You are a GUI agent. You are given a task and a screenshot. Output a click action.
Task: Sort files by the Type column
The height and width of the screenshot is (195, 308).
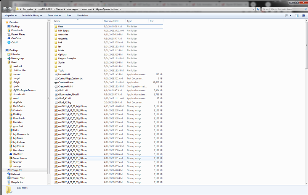(x=137, y=21)
